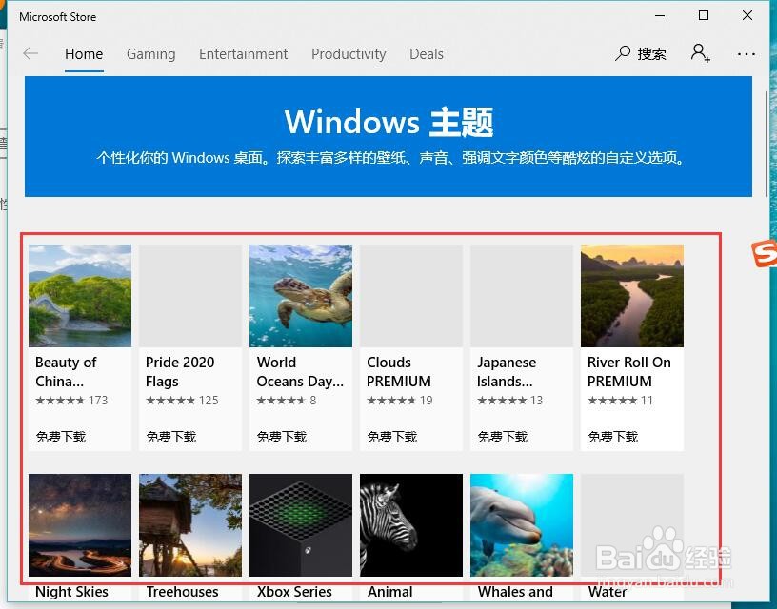
Task: Open Beauty of China theme thumbnail
Action: (x=80, y=296)
